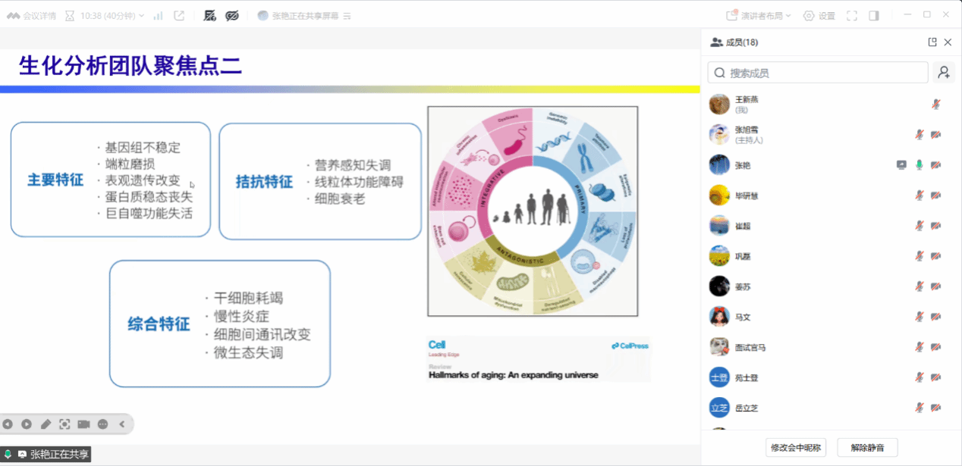Toggle 王新燕 microphone mute icon
The image size is (962, 466).
click(936, 104)
